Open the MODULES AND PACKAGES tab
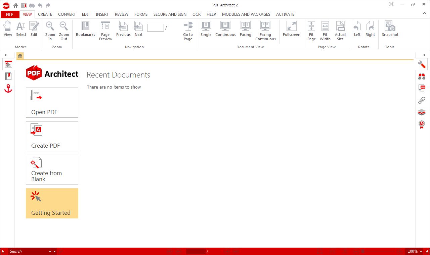The image size is (430, 255). pos(246,14)
